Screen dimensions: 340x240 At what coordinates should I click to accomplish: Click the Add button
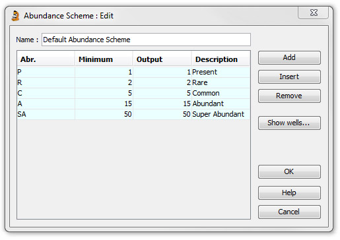pos(289,57)
